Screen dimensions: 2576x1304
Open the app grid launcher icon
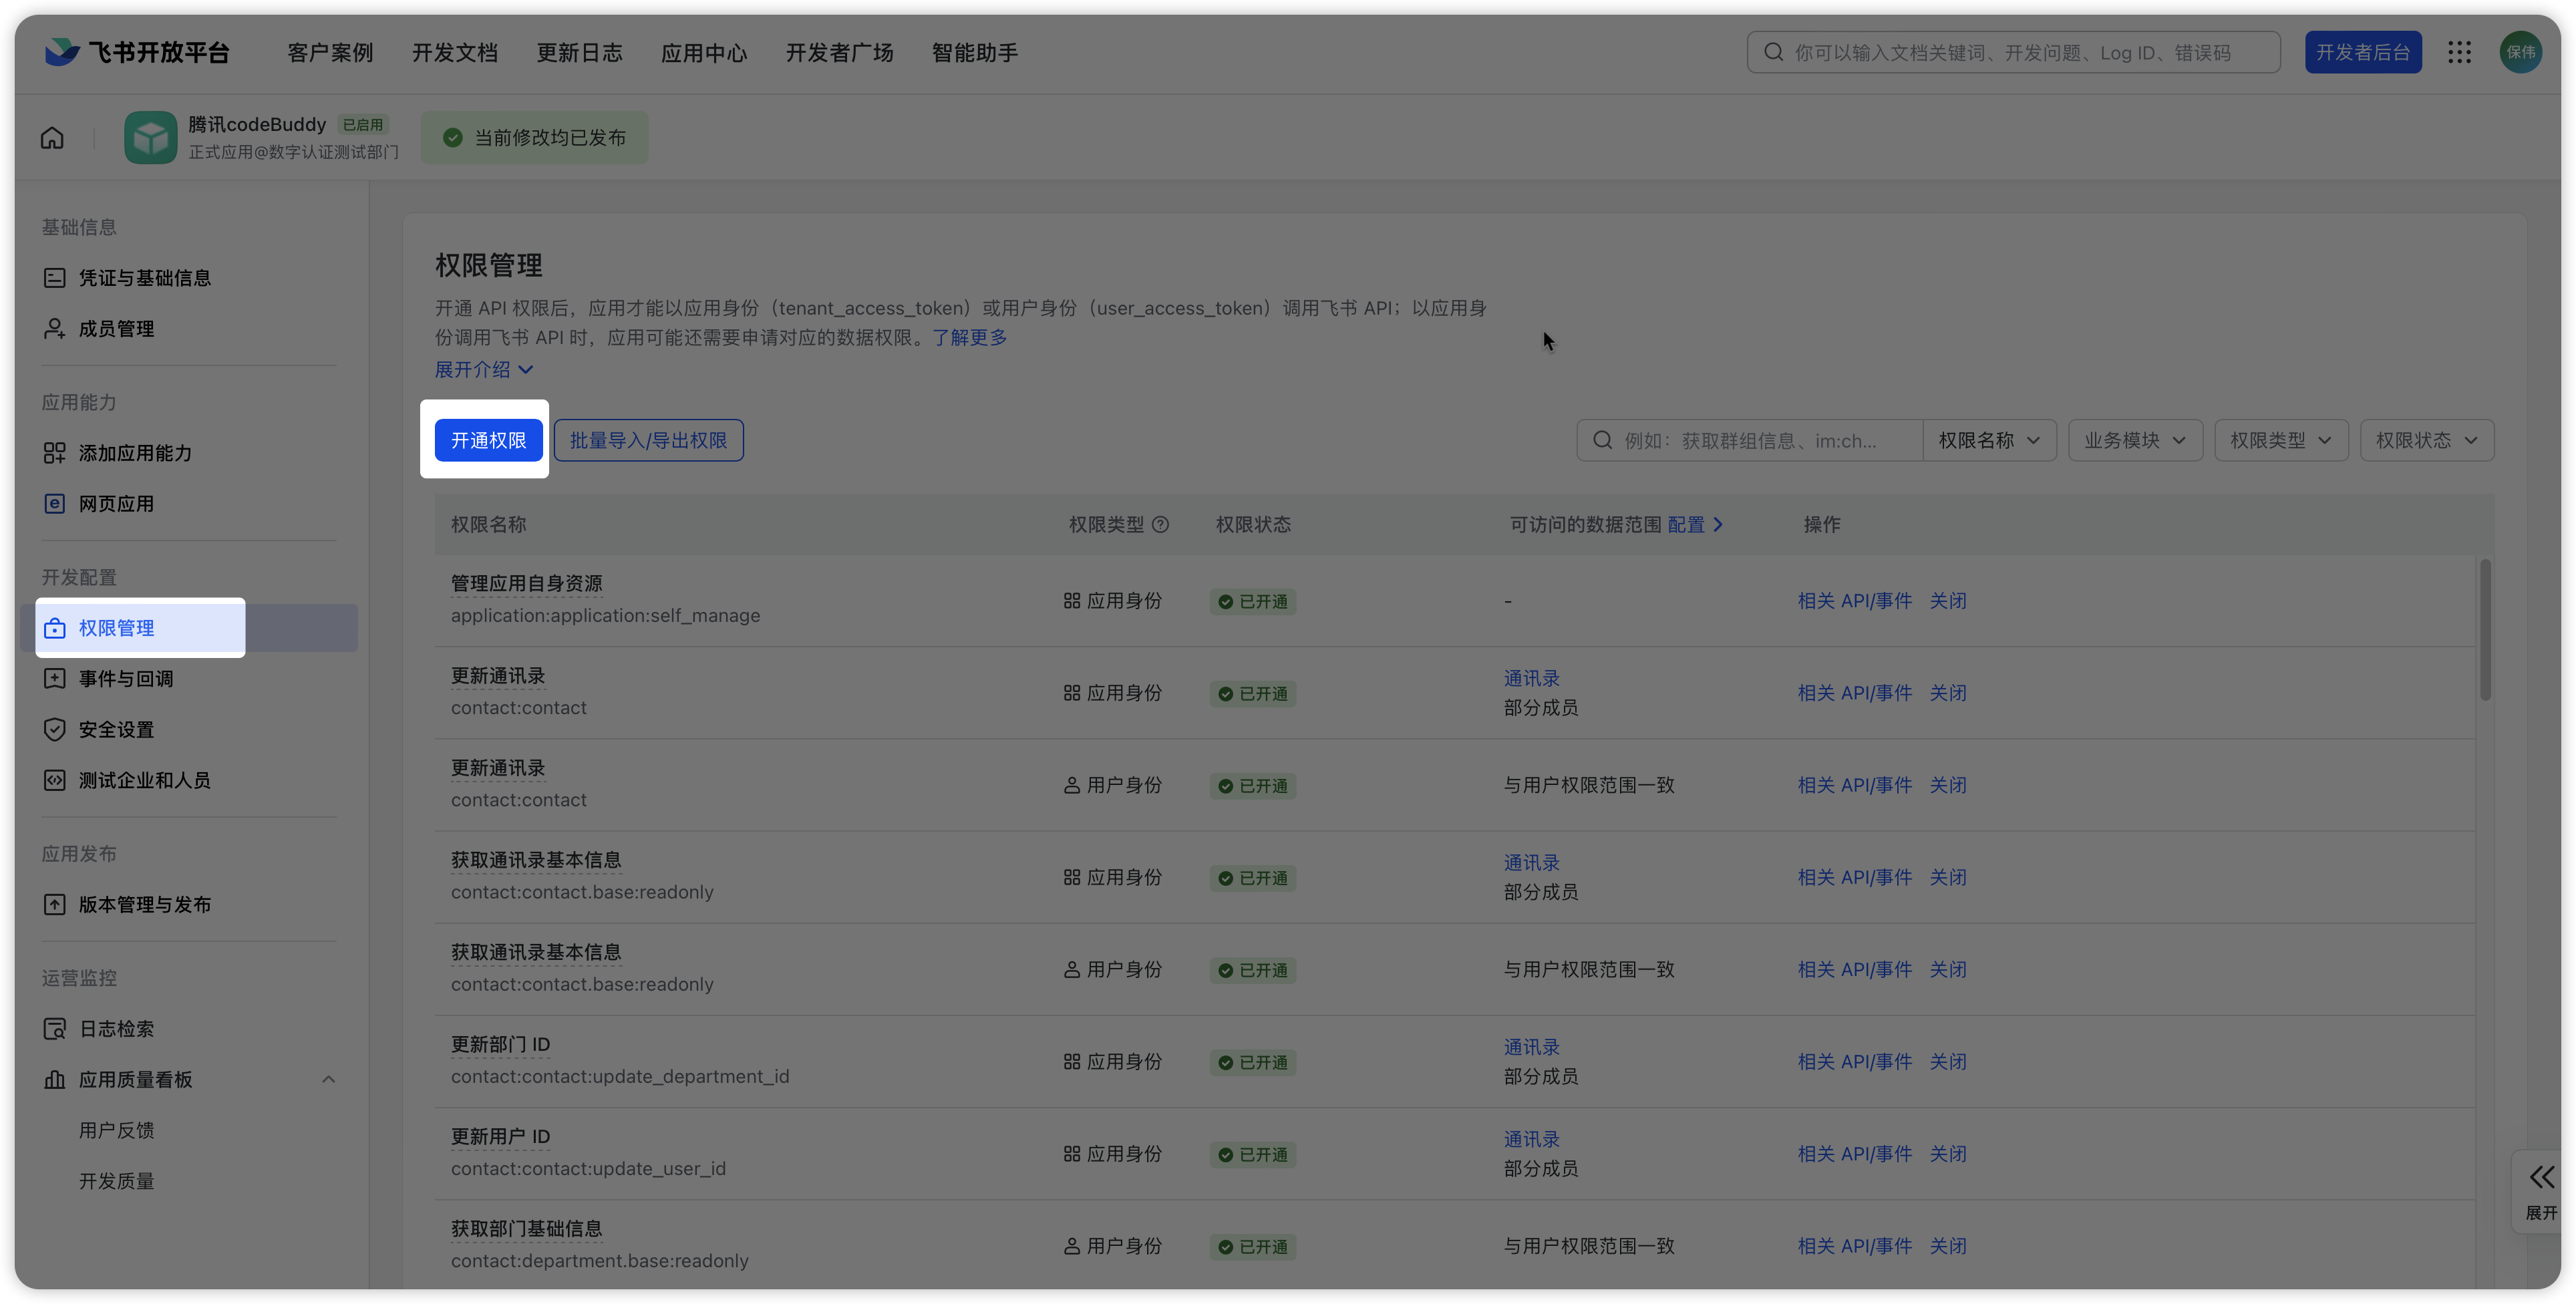[x=2459, y=52]
